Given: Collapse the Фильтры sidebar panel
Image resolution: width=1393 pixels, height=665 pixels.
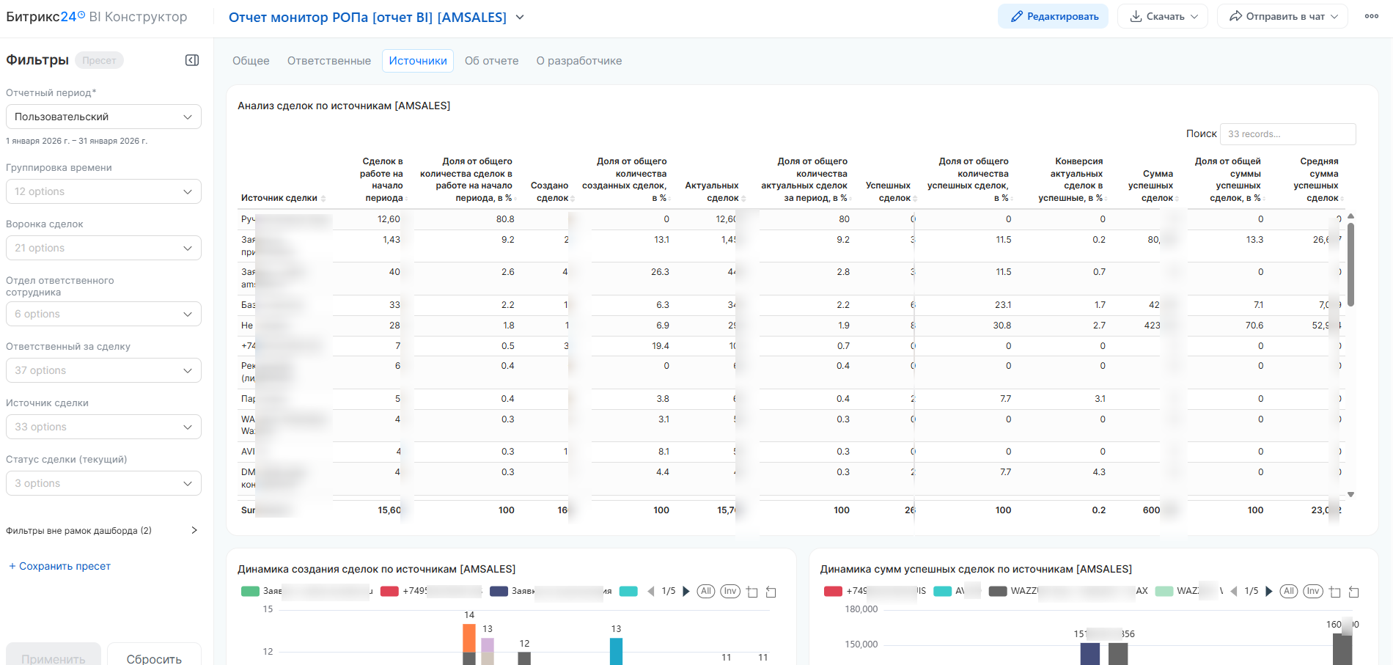Looking at the screenshot, I should pyautogui.click(x=192, y=60).
